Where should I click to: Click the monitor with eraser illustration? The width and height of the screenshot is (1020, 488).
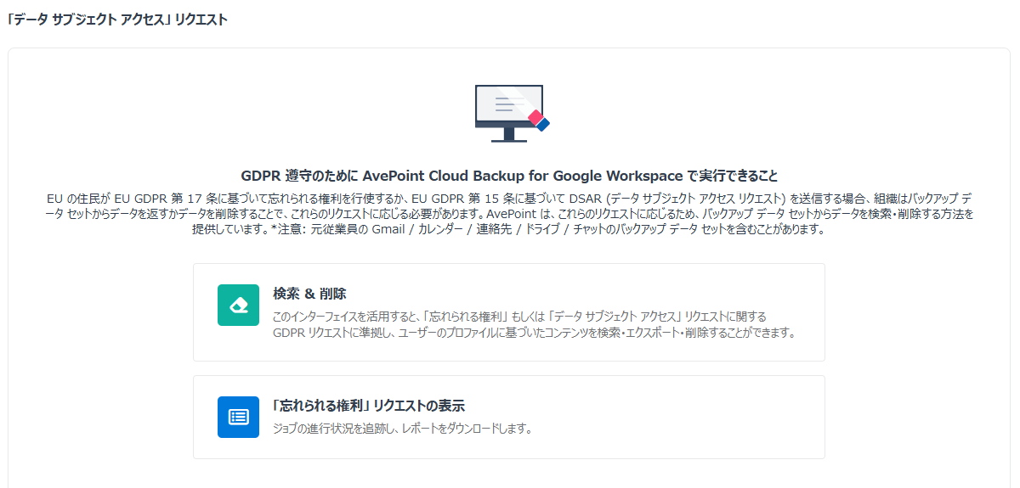coord(512,113)
